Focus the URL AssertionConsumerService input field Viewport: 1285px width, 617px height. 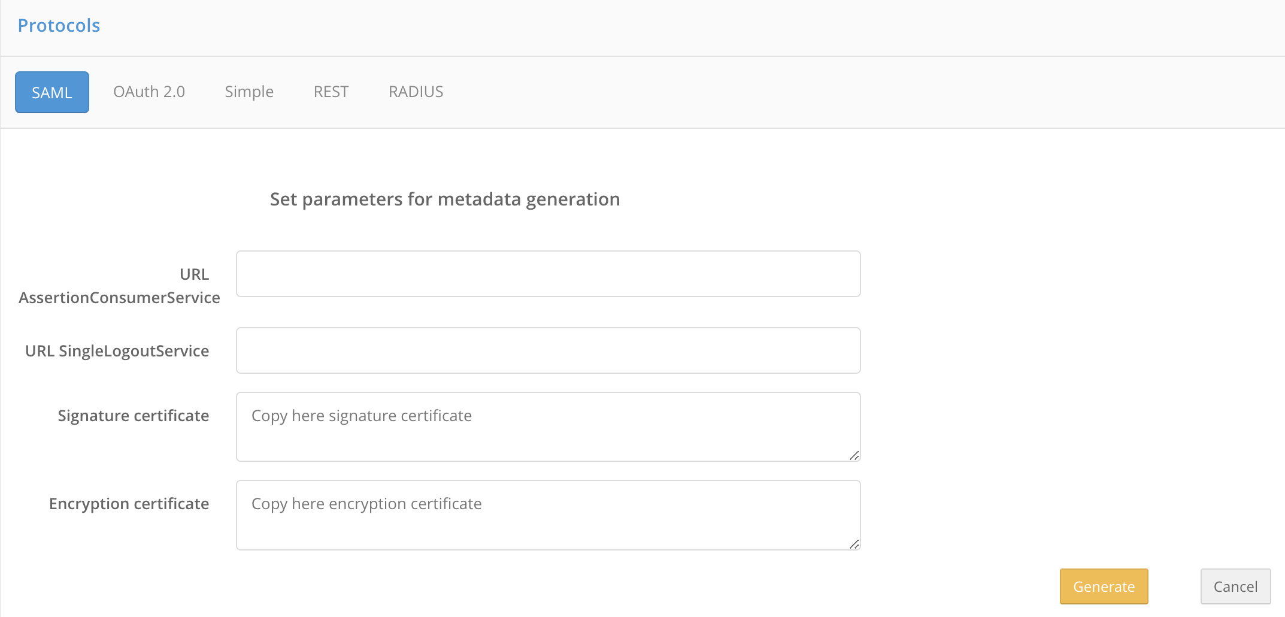pos(548,274)
